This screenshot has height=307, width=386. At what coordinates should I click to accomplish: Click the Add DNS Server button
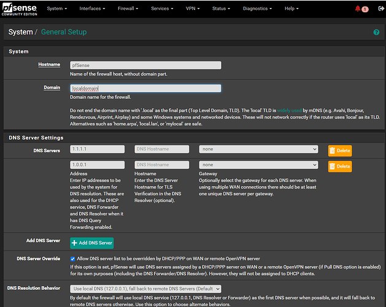pyautogui.click(x=92, y=243)
